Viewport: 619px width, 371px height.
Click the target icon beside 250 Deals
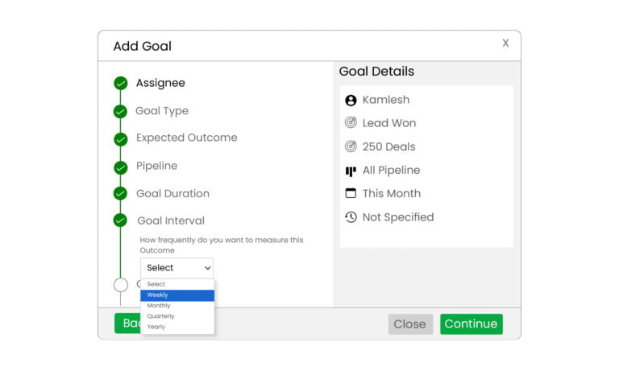click(351, 146)
